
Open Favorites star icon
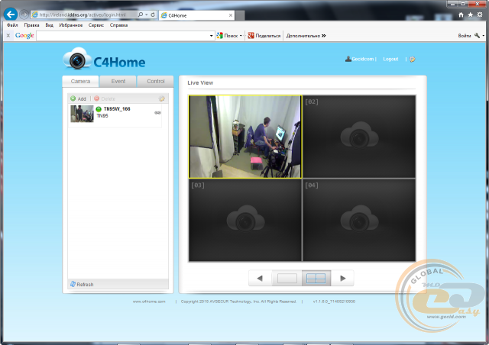coord(471,15)
